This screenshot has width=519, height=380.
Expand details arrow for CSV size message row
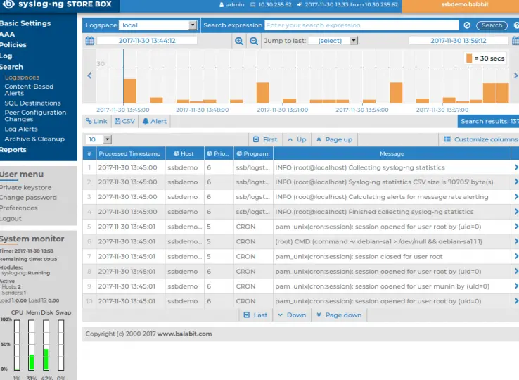(515, 182)
